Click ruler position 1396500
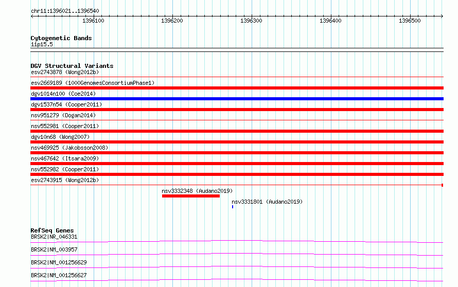This screenshot has width=458, height=287. pyautogui.click(x=410, y=21)
